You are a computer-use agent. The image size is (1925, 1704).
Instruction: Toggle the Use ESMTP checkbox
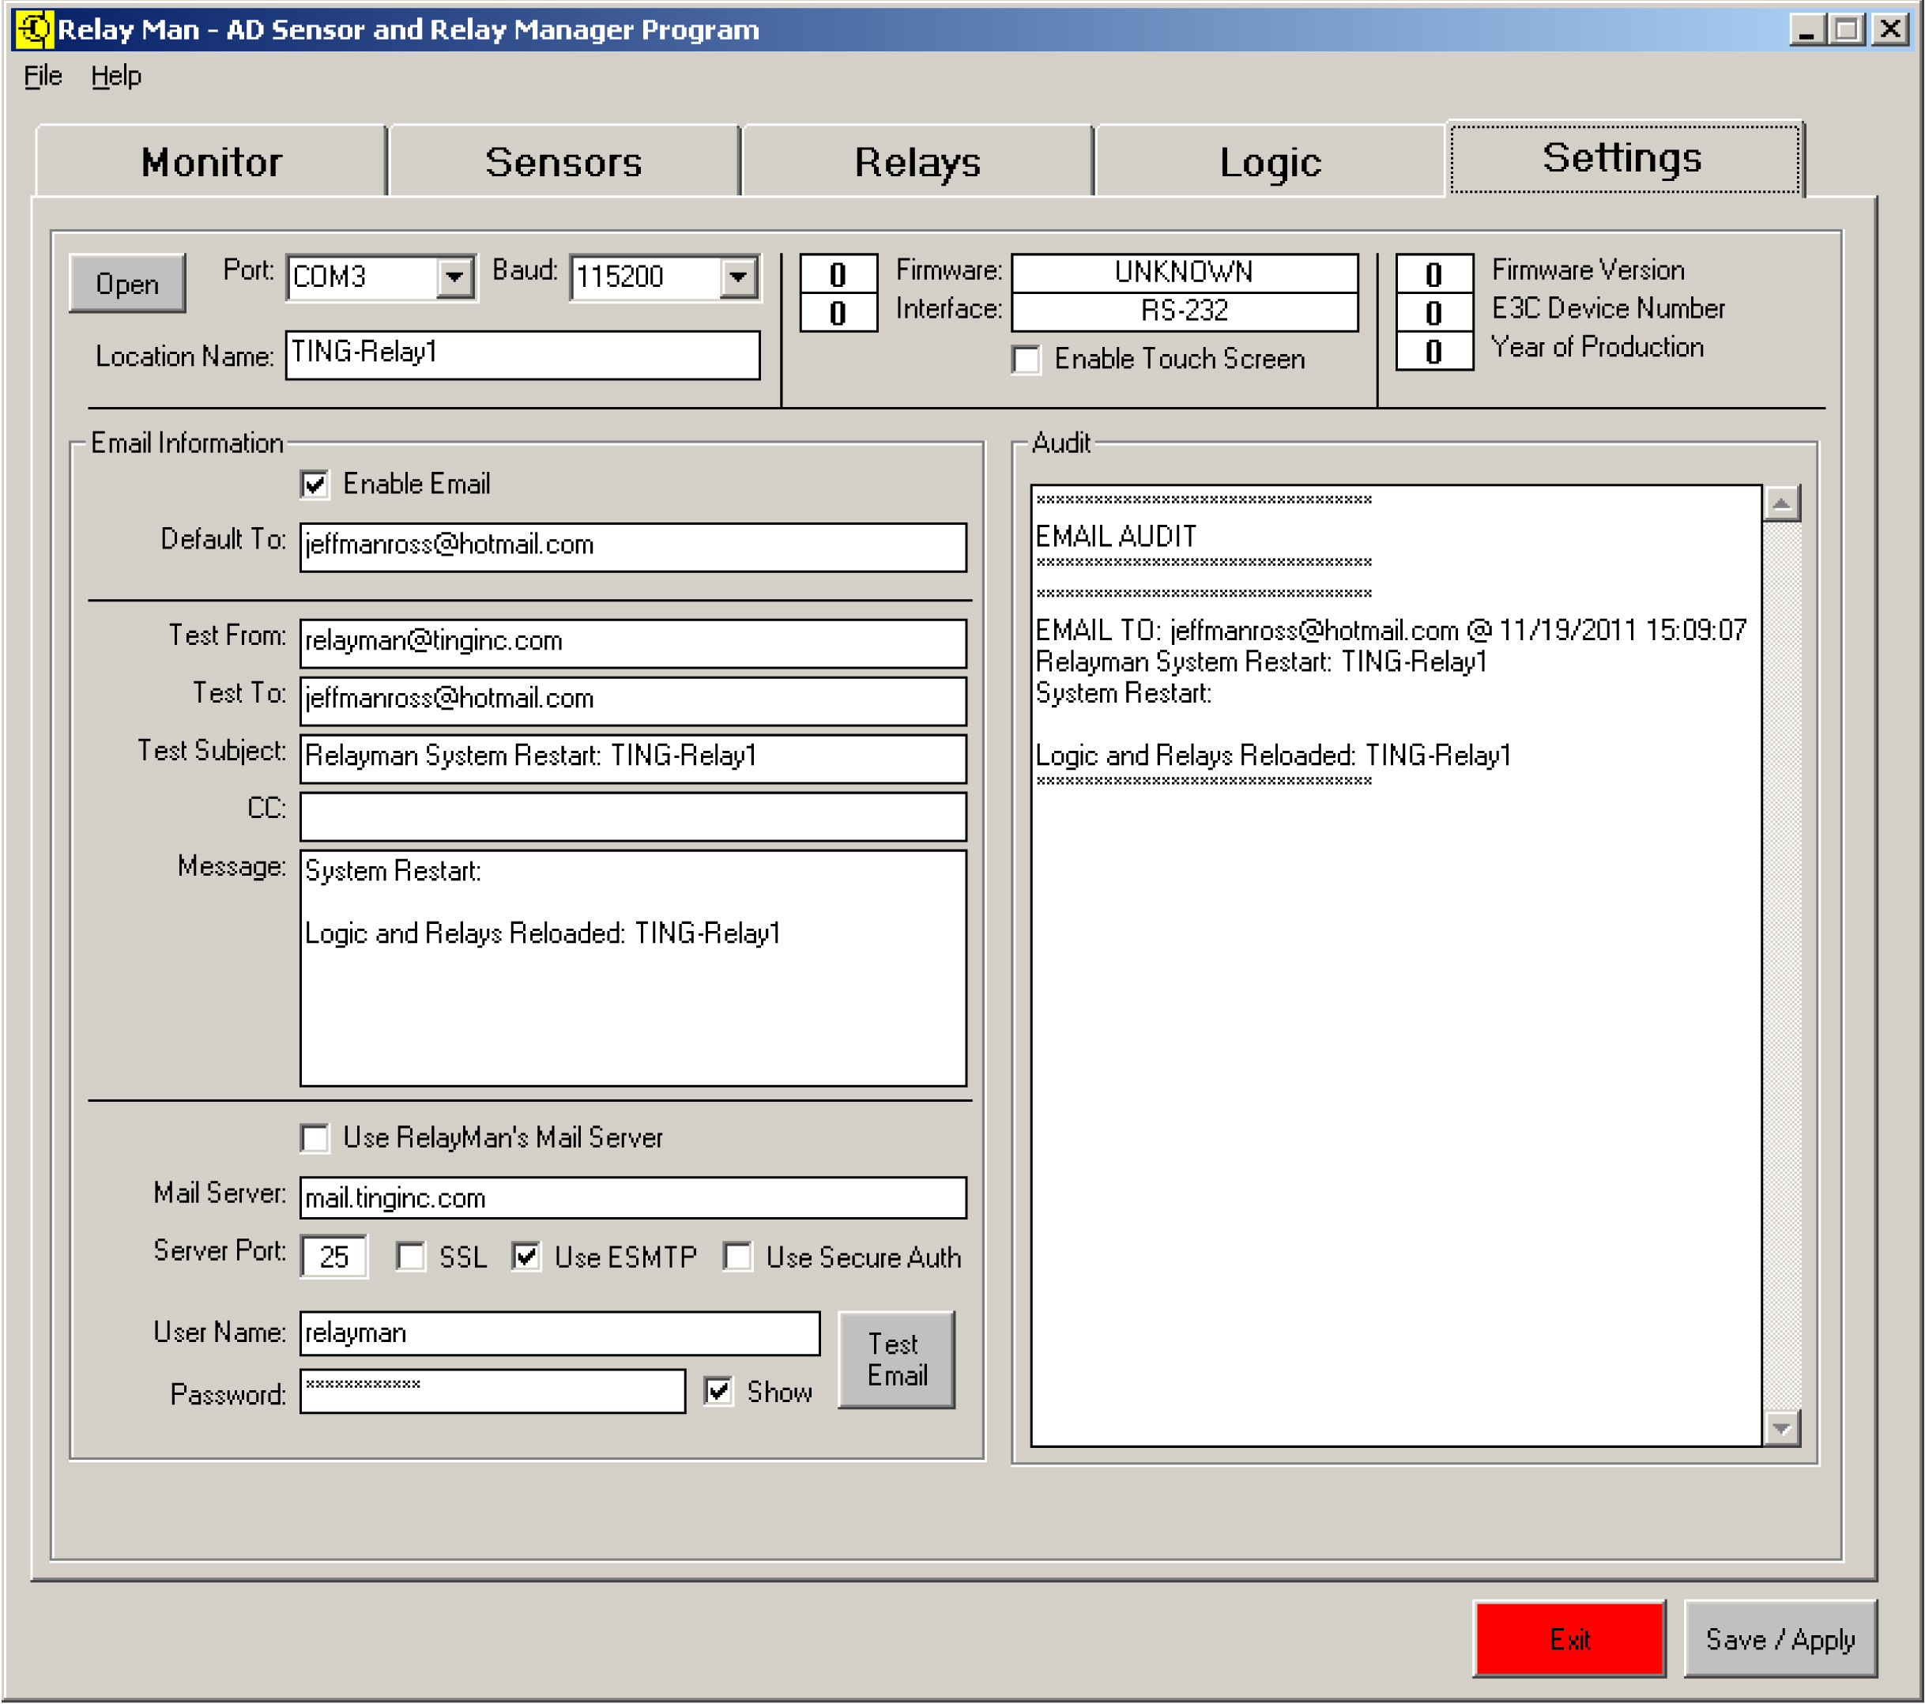526,1257
